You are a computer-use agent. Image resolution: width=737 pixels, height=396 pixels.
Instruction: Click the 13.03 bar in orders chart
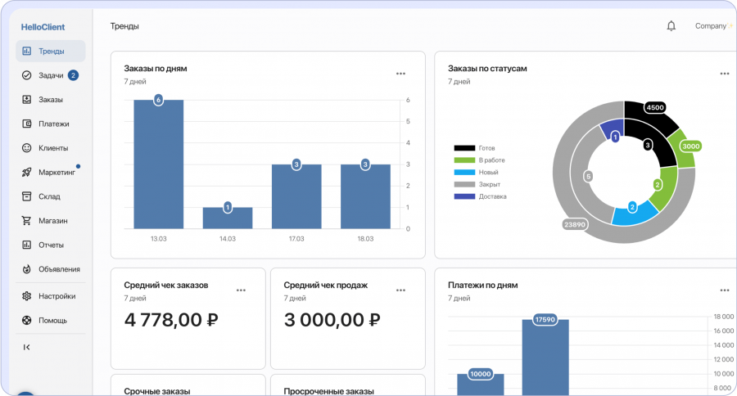click(158, 164)
